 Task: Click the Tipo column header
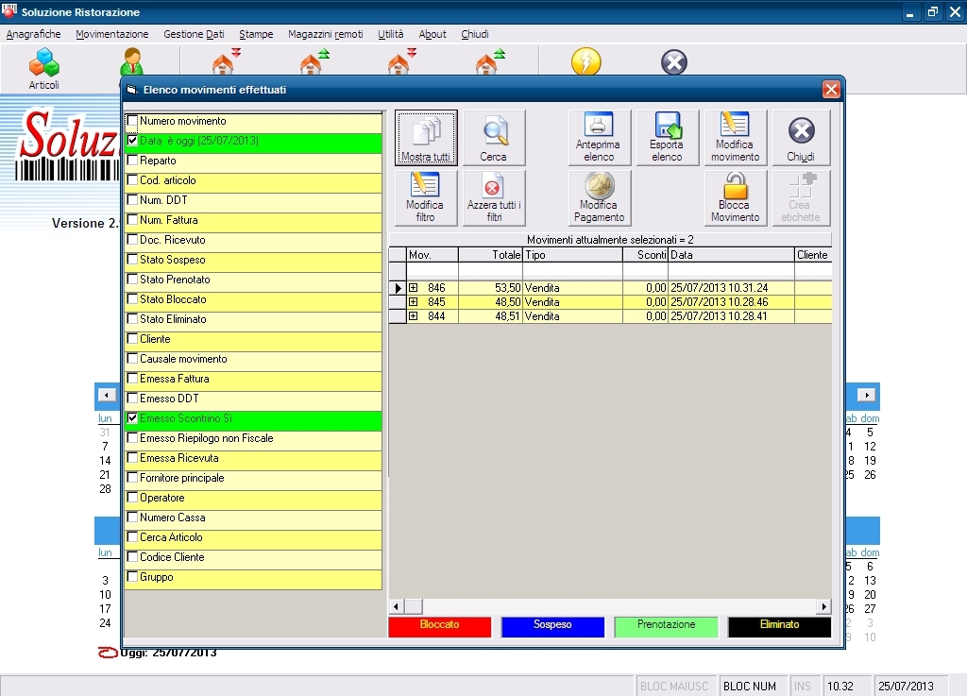point(572,255)
